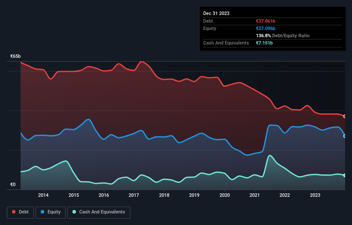Click the €37.061b debt value
Screen dimensions: 352x225
[x=265, y=21]
